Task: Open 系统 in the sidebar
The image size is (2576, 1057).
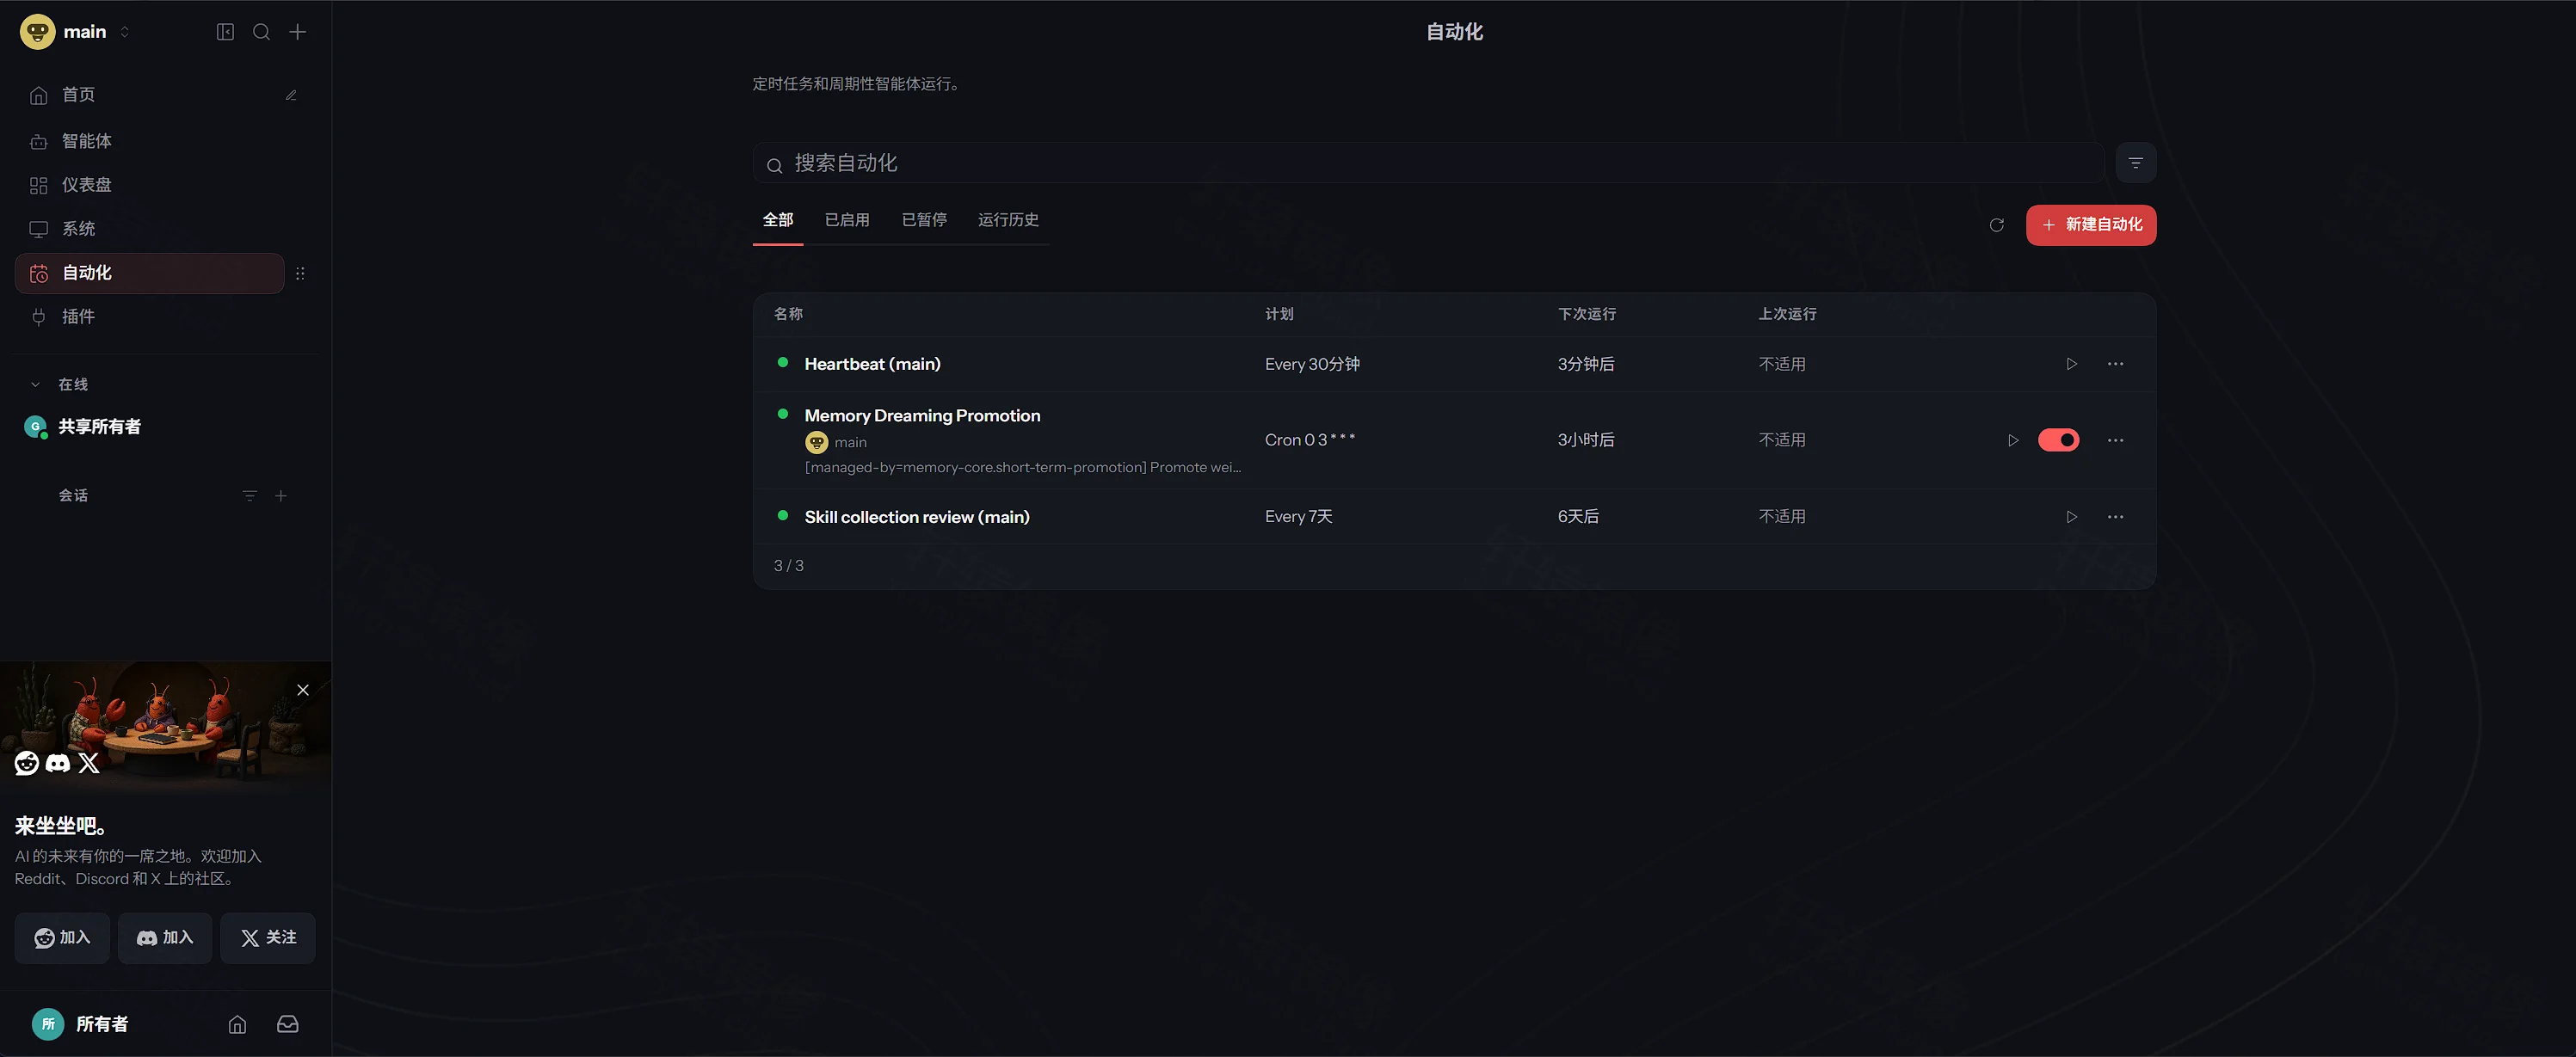Action: pyautogui.click(x=150, y=229)
